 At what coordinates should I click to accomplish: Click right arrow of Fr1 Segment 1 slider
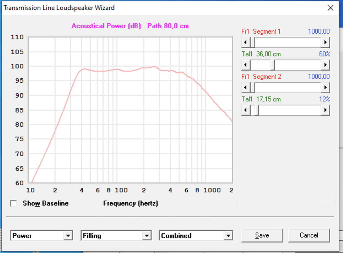325,43
